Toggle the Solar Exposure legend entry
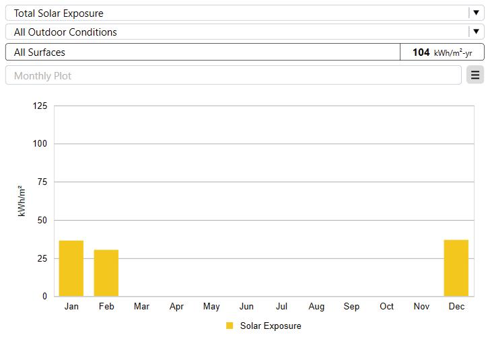Viewport: 490px width, 337px height. click(x=271, y=326)
